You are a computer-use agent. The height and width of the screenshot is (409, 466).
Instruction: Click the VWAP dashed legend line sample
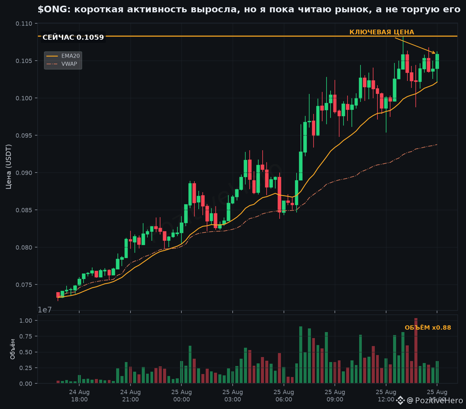[x=52, y=64]
